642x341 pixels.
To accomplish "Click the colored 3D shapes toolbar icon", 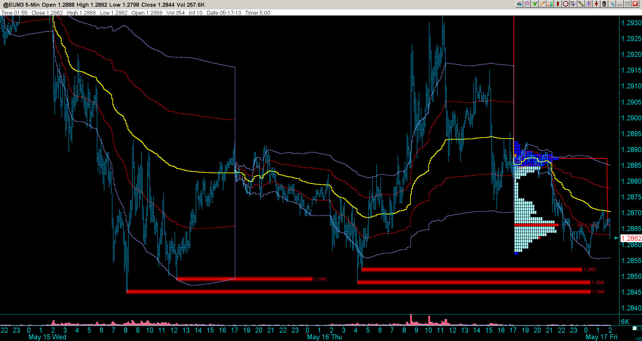I will click(x=519, y=4).
